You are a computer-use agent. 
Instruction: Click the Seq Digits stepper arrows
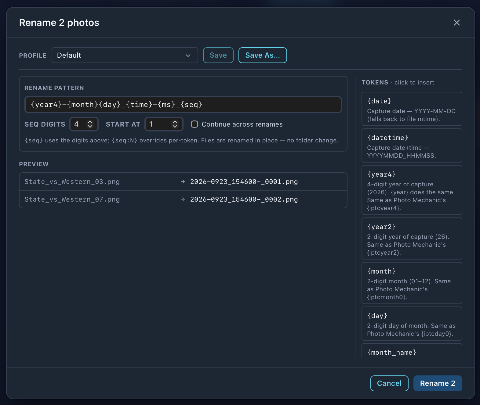tap(90, 124)
